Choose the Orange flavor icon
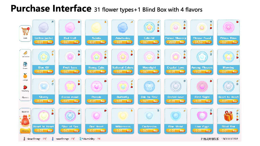 coord(25,75)
